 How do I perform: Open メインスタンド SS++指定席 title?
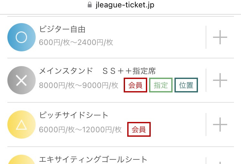click(x=97, y=71)
